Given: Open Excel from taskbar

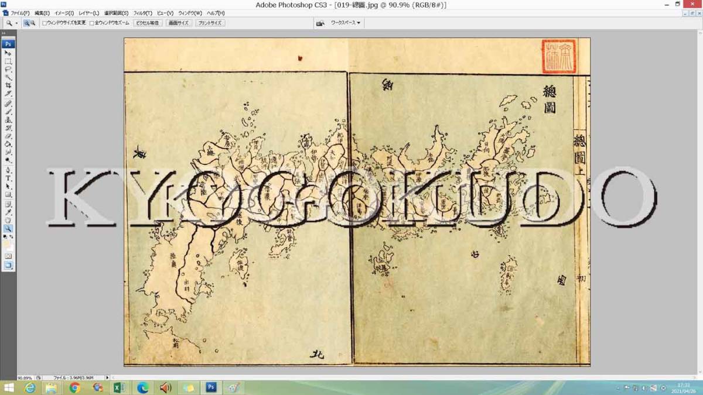Looking at the screenshot, I should [x=119, y=388].
